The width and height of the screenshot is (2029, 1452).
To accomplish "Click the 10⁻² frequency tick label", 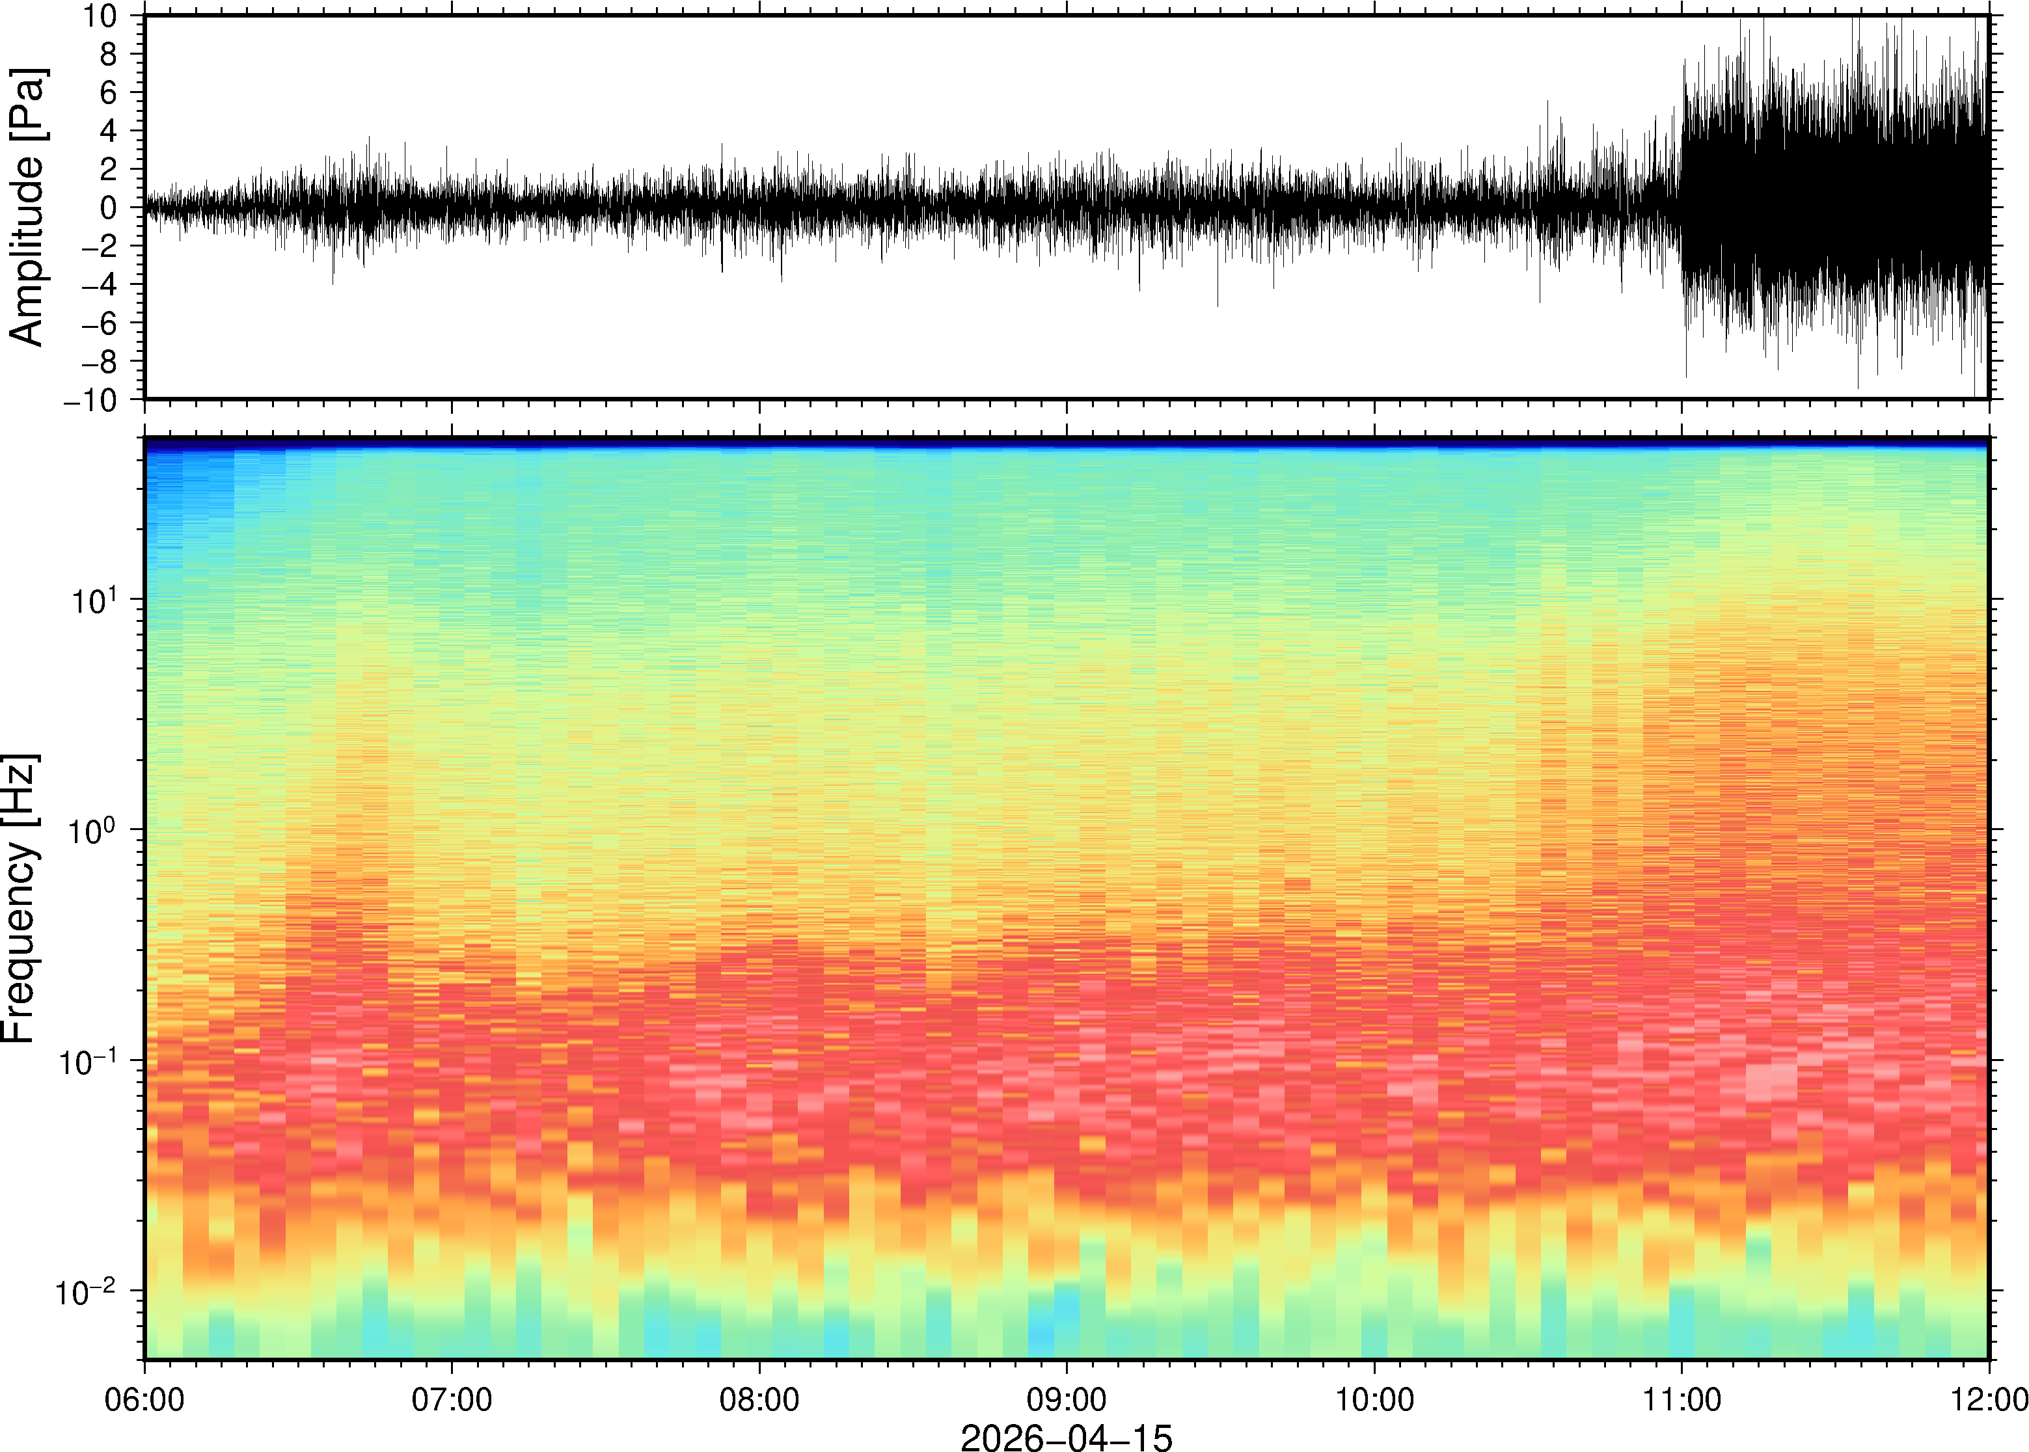I will point(87,1292).
